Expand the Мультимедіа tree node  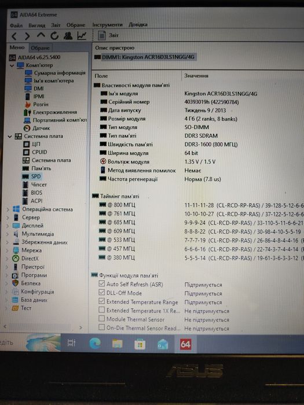8,234
